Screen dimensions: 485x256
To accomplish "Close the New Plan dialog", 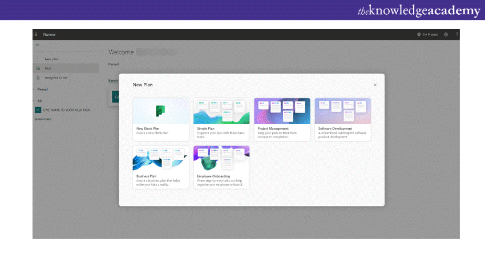I will click(375, 85).
